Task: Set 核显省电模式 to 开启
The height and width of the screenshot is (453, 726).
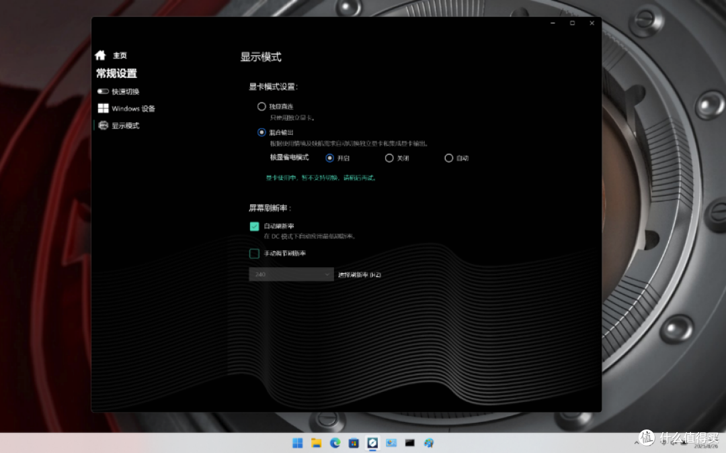Action: click(x=329, y=158)
